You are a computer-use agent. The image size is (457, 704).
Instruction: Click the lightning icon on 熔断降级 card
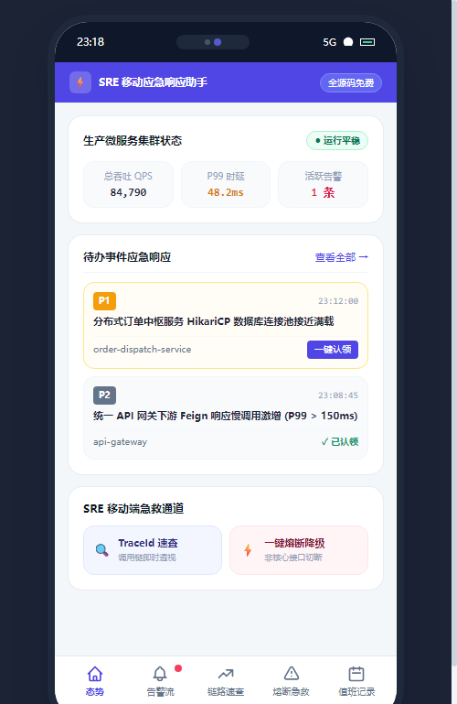coord(248,550)
